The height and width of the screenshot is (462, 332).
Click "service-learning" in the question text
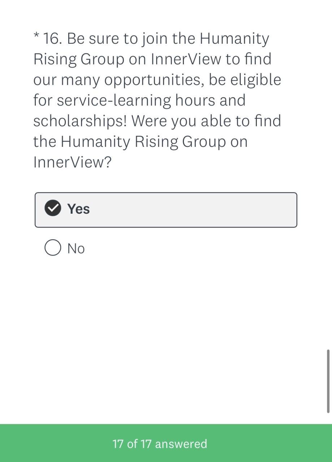pyautogui.click(x=114, y=100)
